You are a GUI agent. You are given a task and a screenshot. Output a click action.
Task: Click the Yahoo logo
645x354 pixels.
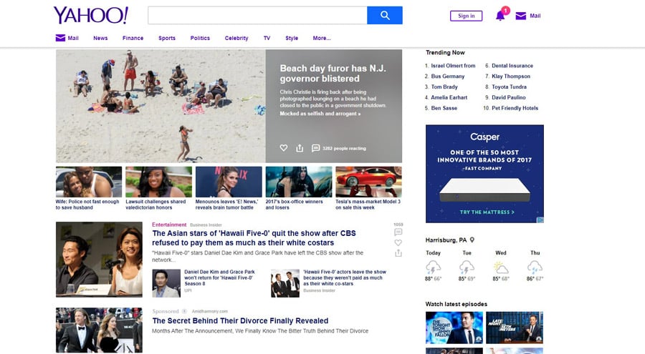[x=90, y=16]
